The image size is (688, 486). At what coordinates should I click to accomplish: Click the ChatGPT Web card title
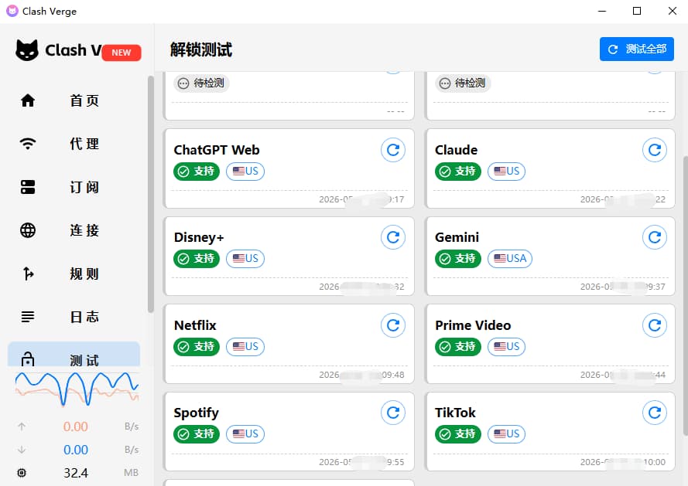217,150
